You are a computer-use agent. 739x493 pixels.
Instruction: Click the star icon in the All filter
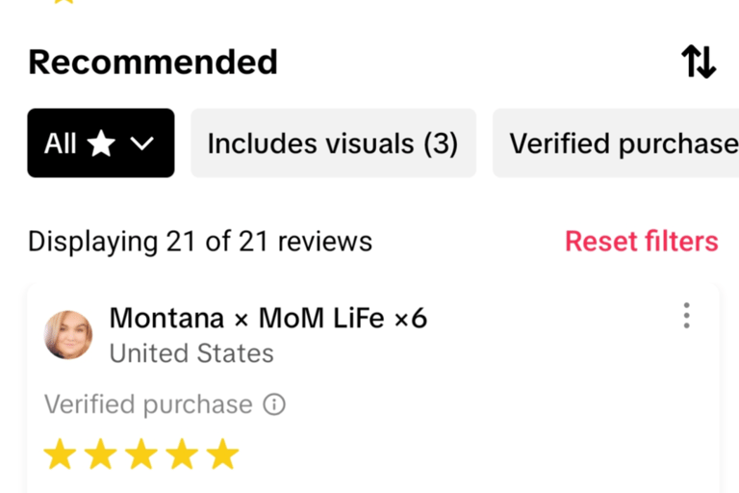point(101,143)
